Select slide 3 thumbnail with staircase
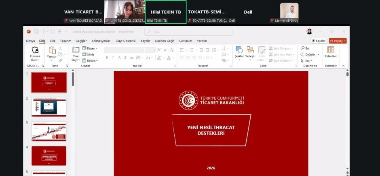 (49, 131)
